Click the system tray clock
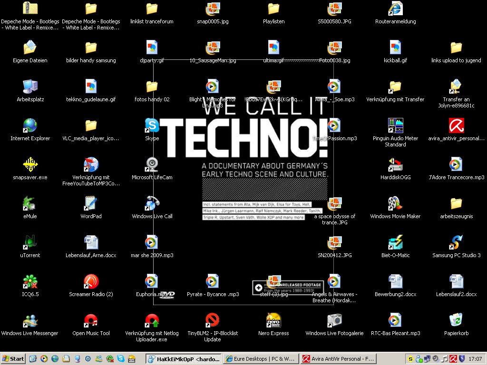 475,359
